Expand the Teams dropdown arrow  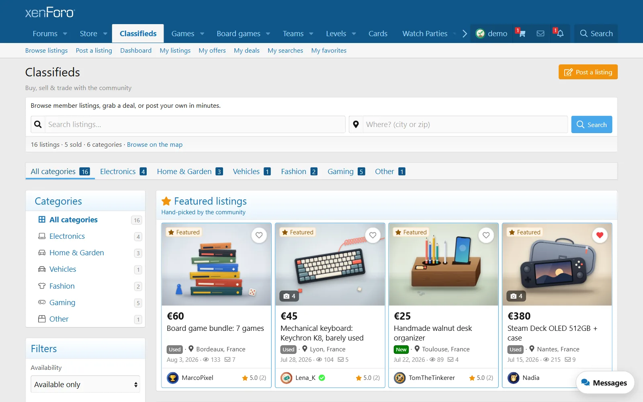[311, 34]
